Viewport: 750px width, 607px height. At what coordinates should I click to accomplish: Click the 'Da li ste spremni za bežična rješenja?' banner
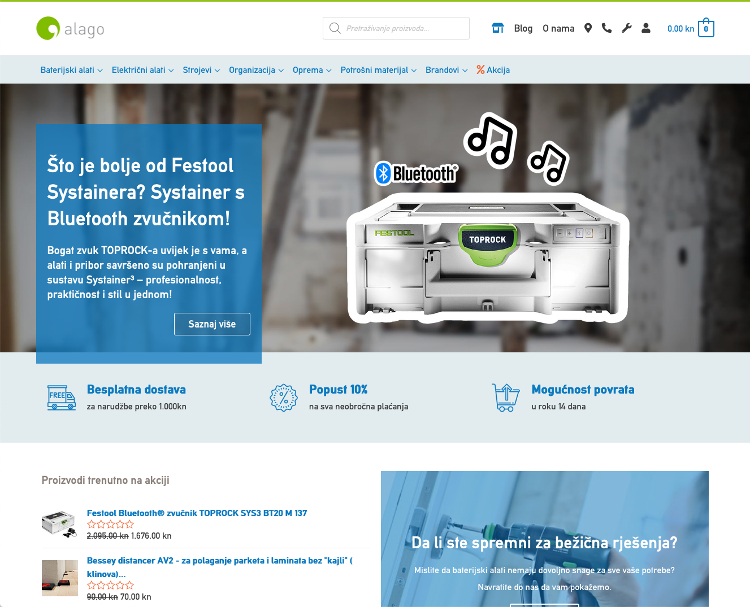tap(544, 539)
